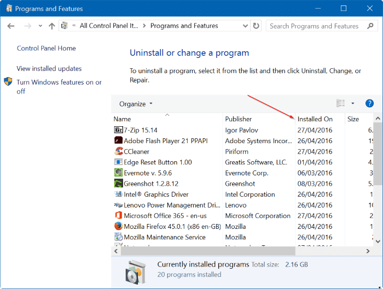Screen dimensions: 383x289
Task: Open Turn Windows features on or off
Action: [59, 86]
